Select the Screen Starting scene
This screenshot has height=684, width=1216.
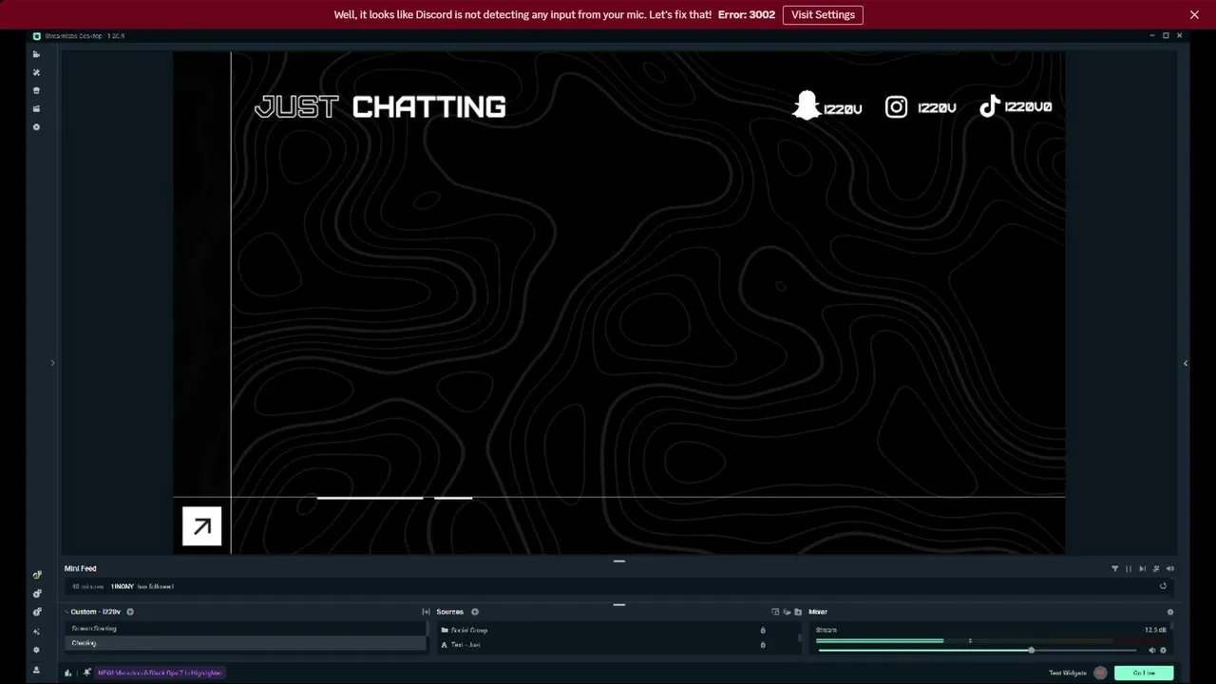click(x=245, y=628)
